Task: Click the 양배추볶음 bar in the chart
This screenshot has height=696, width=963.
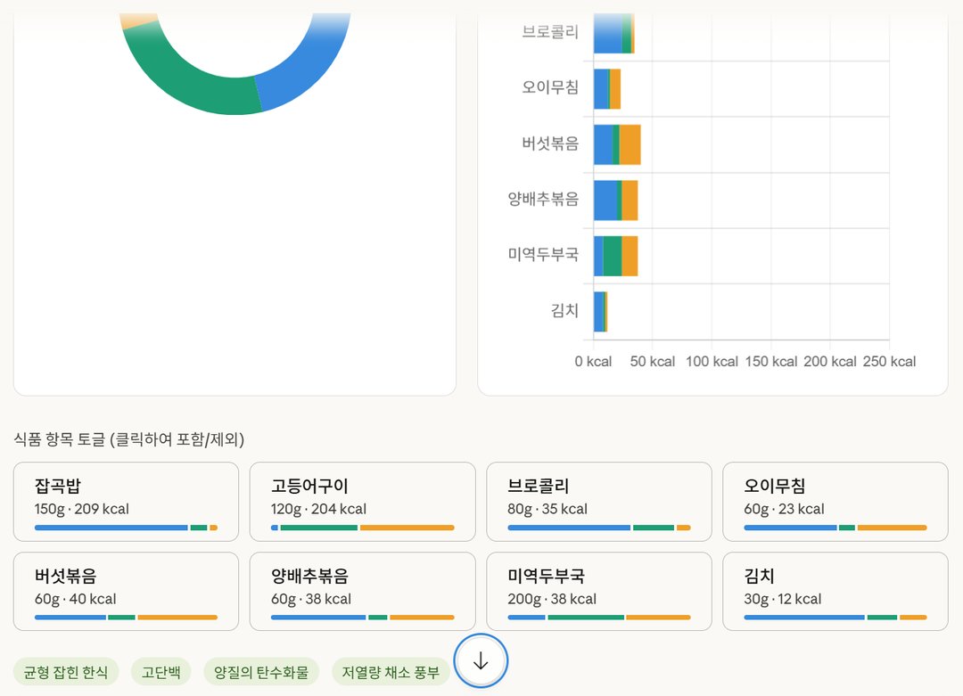Action: (616, 201)
